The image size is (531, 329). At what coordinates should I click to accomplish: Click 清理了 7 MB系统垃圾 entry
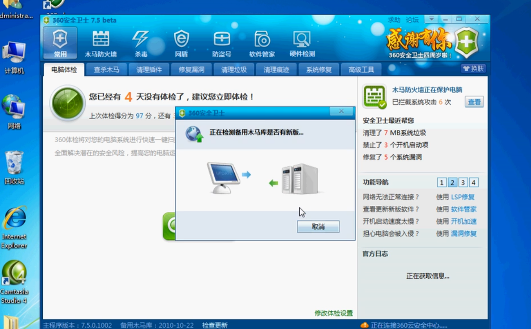pyautogui.click(x=394, y=133)
